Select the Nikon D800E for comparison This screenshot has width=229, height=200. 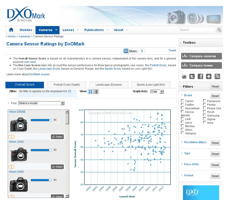[x=58, y=137]
